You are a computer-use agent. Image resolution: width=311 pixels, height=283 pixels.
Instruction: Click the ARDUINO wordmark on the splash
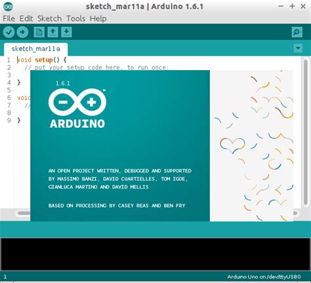click(x=77, y=124)
